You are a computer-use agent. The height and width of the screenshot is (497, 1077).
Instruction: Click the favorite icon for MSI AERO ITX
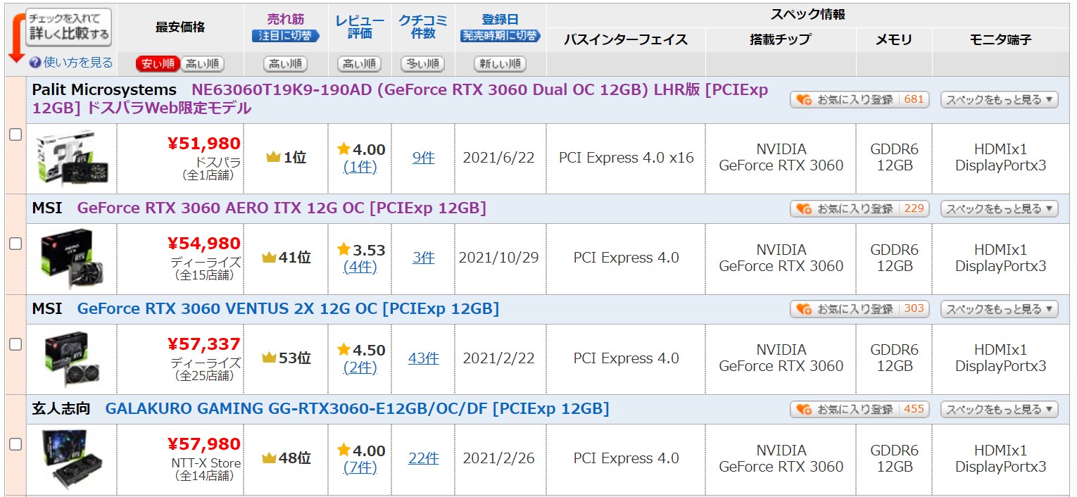click(804, 209)
